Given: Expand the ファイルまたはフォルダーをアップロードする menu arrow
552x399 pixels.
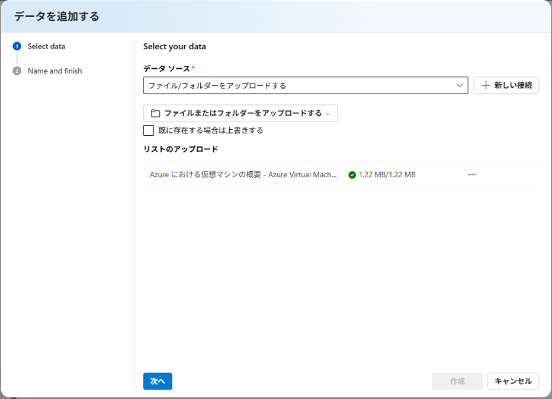Looking at the screenshot, I should pos(328,114).
